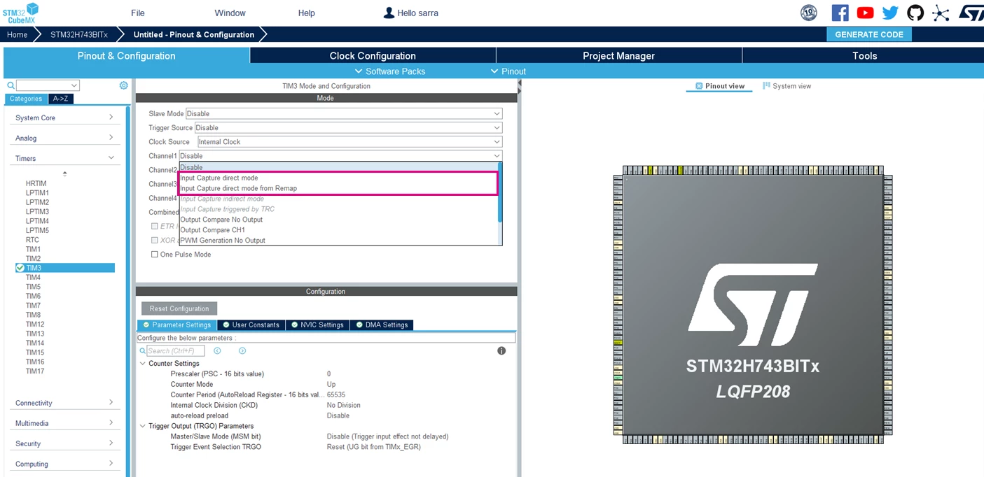This screenshot has height=477, width=984.
Task: Collapse the Counter Settings group
Action: (142, 364)
